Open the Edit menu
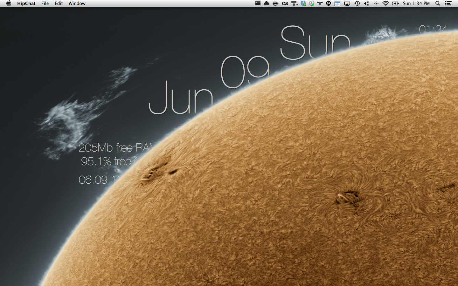 (59, 3)
